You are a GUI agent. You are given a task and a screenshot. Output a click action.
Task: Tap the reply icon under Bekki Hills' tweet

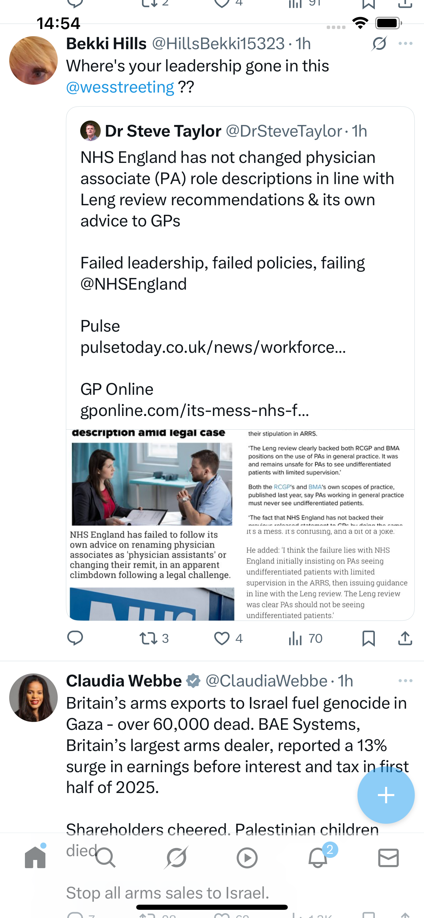75,638
